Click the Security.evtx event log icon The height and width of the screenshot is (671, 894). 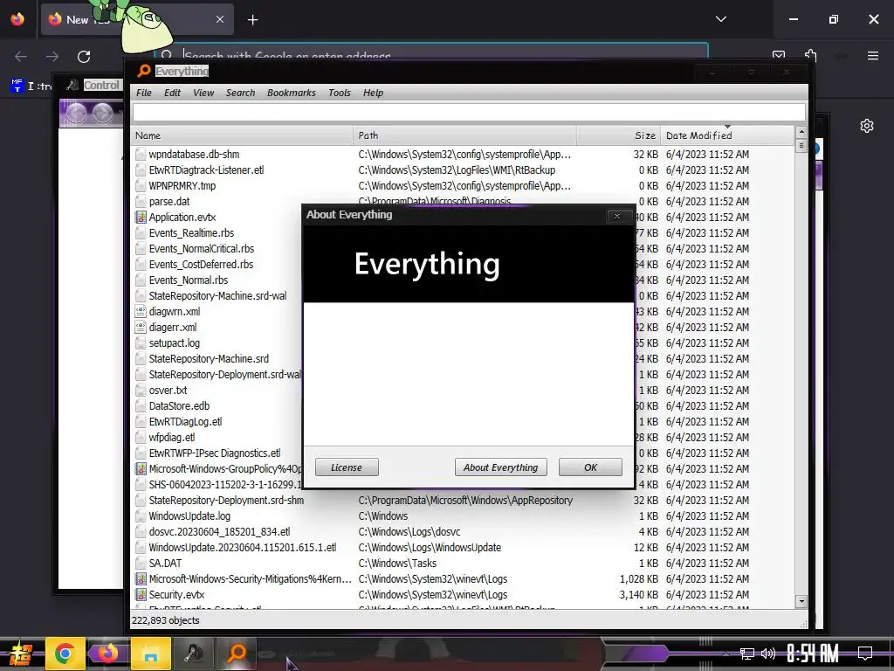point(141,594)
